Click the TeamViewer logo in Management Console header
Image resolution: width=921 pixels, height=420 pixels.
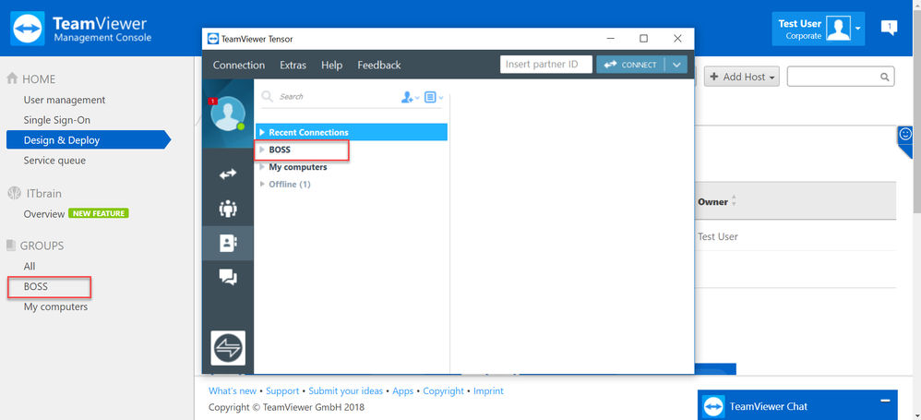click(x=27, y=29)
